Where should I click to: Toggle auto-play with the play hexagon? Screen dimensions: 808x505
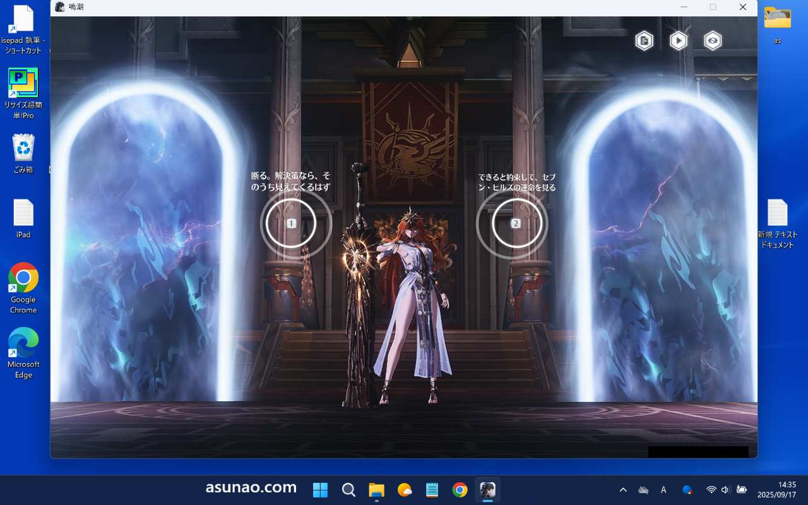coord(679,41)
